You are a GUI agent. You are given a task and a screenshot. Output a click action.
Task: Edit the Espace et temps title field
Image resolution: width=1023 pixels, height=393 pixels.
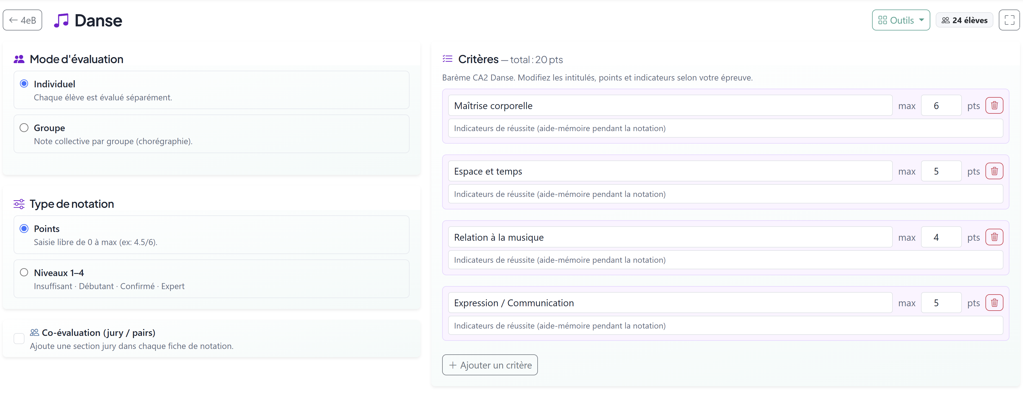[x=670, y=171]
